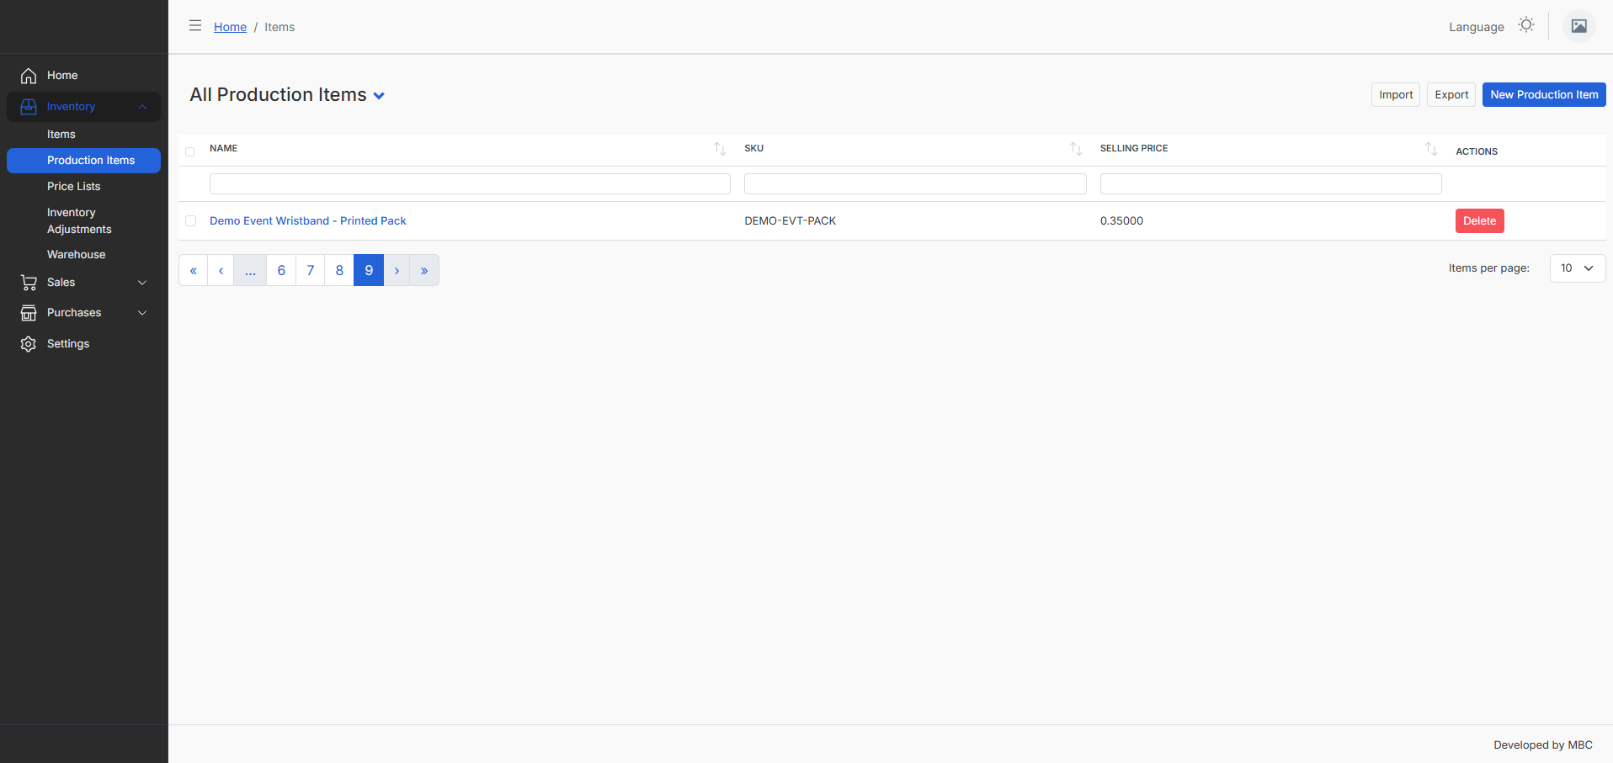Click the Items breadcrumb text
This screenshot has height=763, width=1613.
(279, 27)
